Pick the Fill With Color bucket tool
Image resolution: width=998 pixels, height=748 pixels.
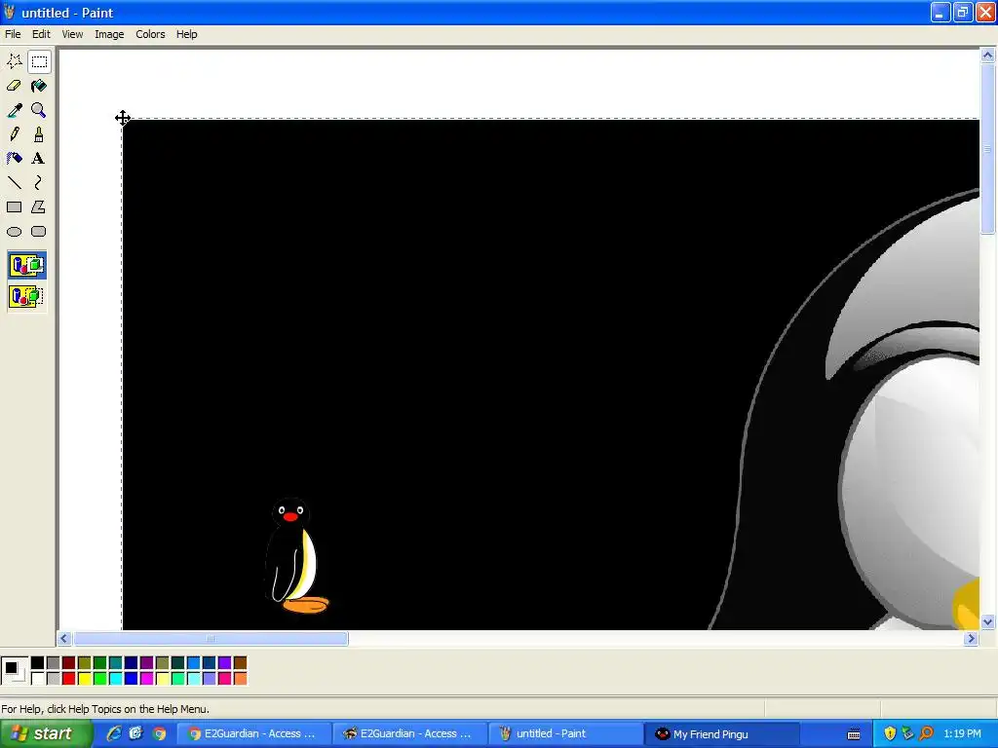click(39, 86)
